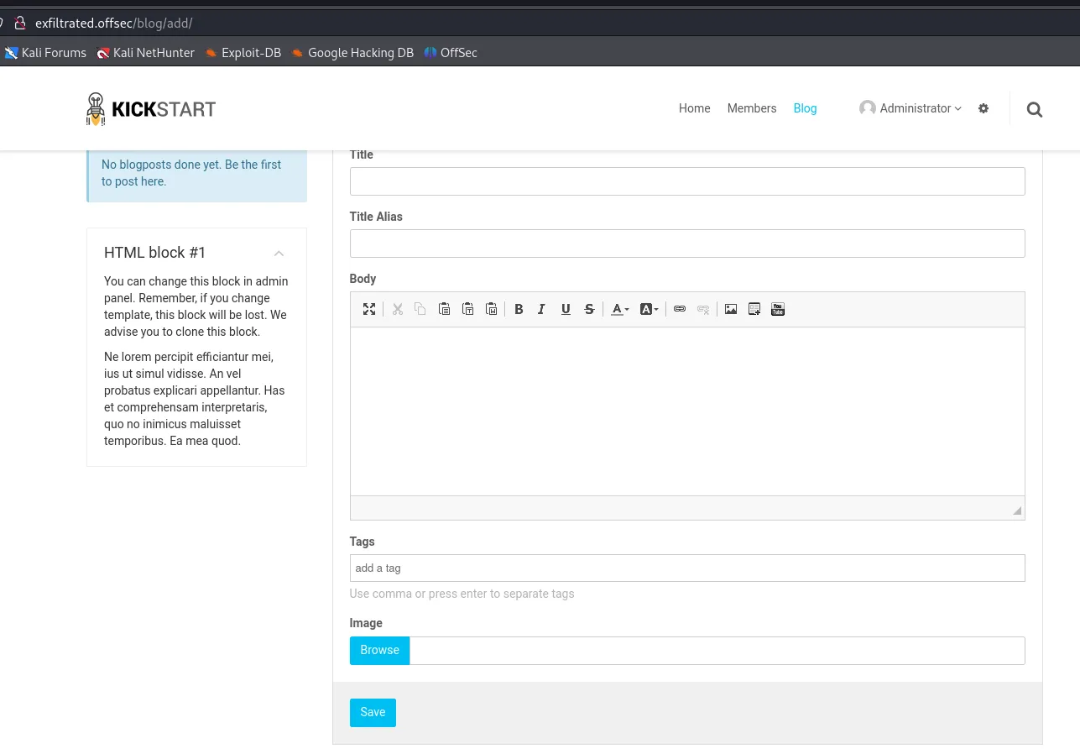Screen dimensions: 1080x754
Task: Open the background color picker
Action: tap(650, 309)
